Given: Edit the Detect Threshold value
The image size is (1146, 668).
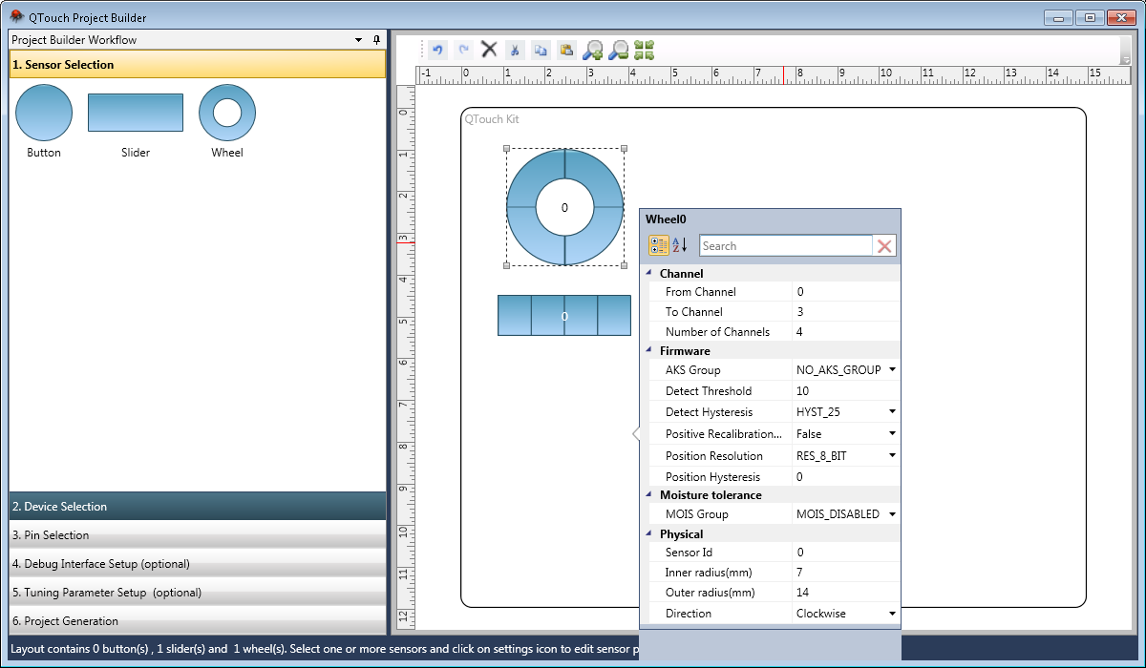Looking at the screenshot, I should [845, 391].
